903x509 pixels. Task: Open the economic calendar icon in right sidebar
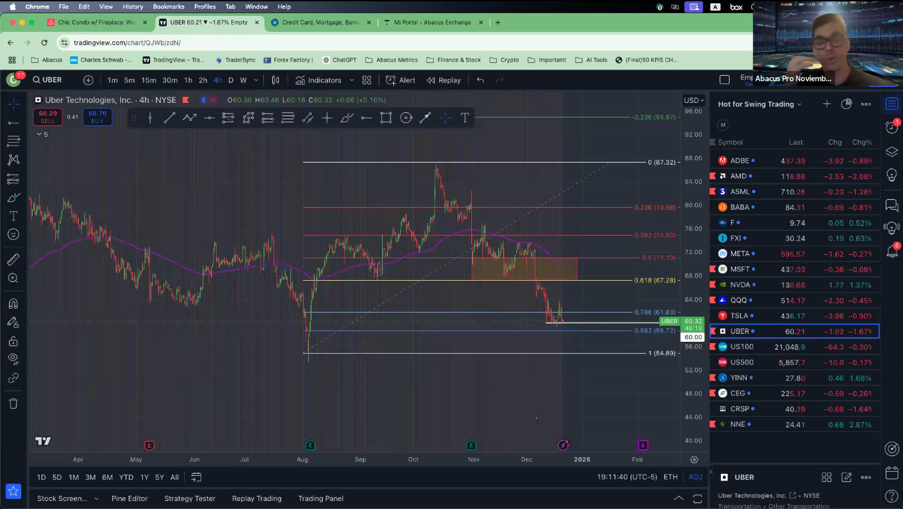(892, 473)
